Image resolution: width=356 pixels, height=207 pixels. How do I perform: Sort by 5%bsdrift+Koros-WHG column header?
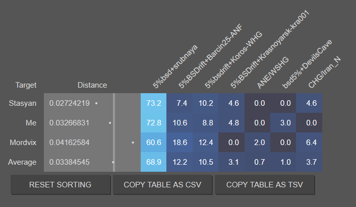[233, 60]
